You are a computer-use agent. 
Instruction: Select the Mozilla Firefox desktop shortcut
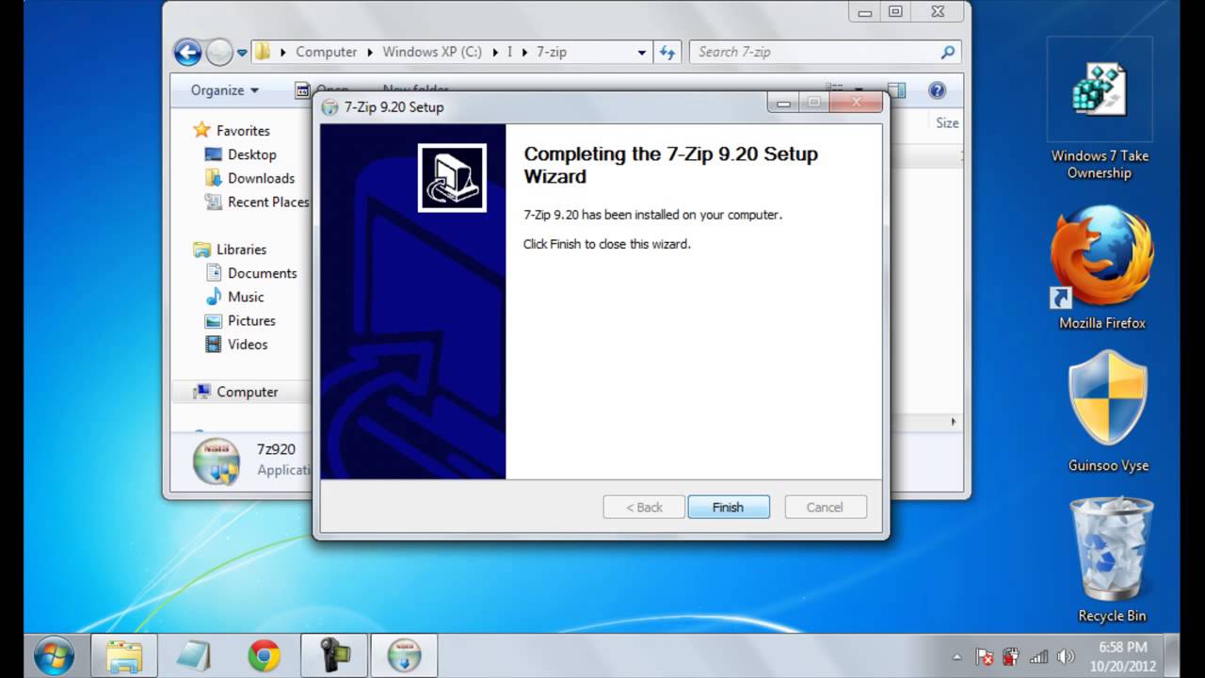[x=1101, y=267]
